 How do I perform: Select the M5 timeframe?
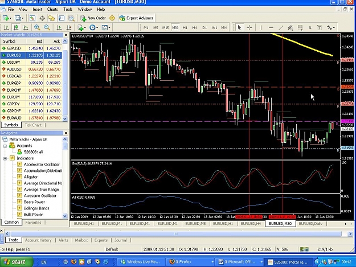pyautogui.click(x=156, y=27)
